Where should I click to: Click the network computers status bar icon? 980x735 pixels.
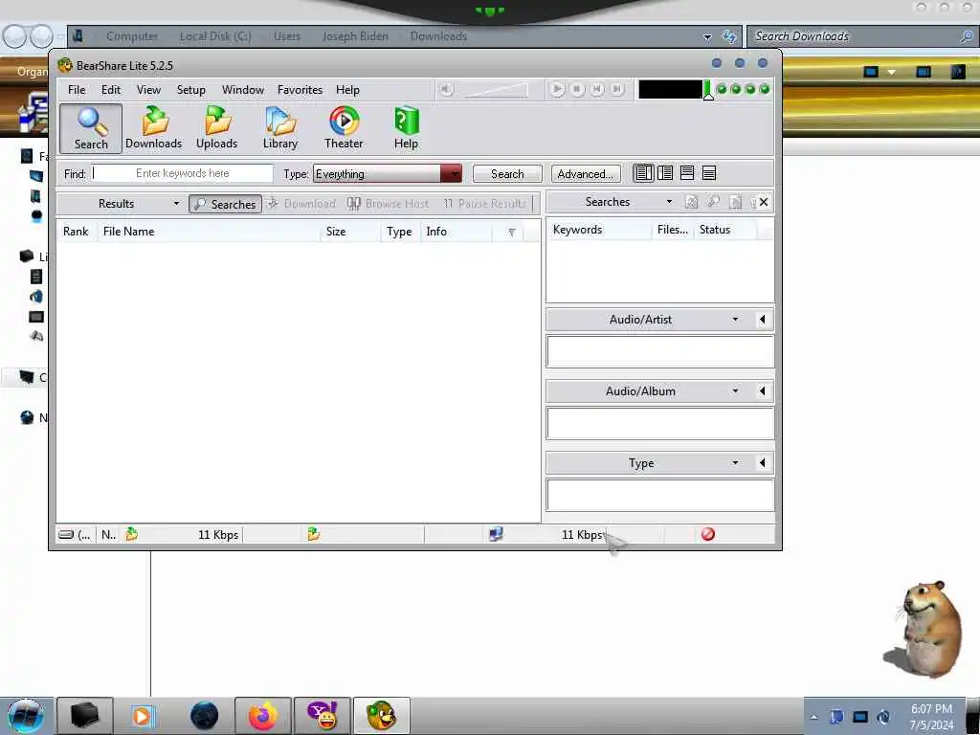[496, 534]
